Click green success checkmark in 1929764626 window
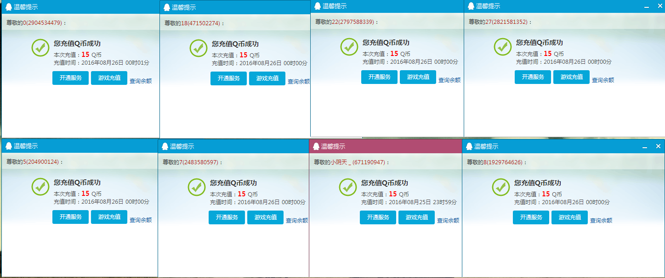 point(501,187)
